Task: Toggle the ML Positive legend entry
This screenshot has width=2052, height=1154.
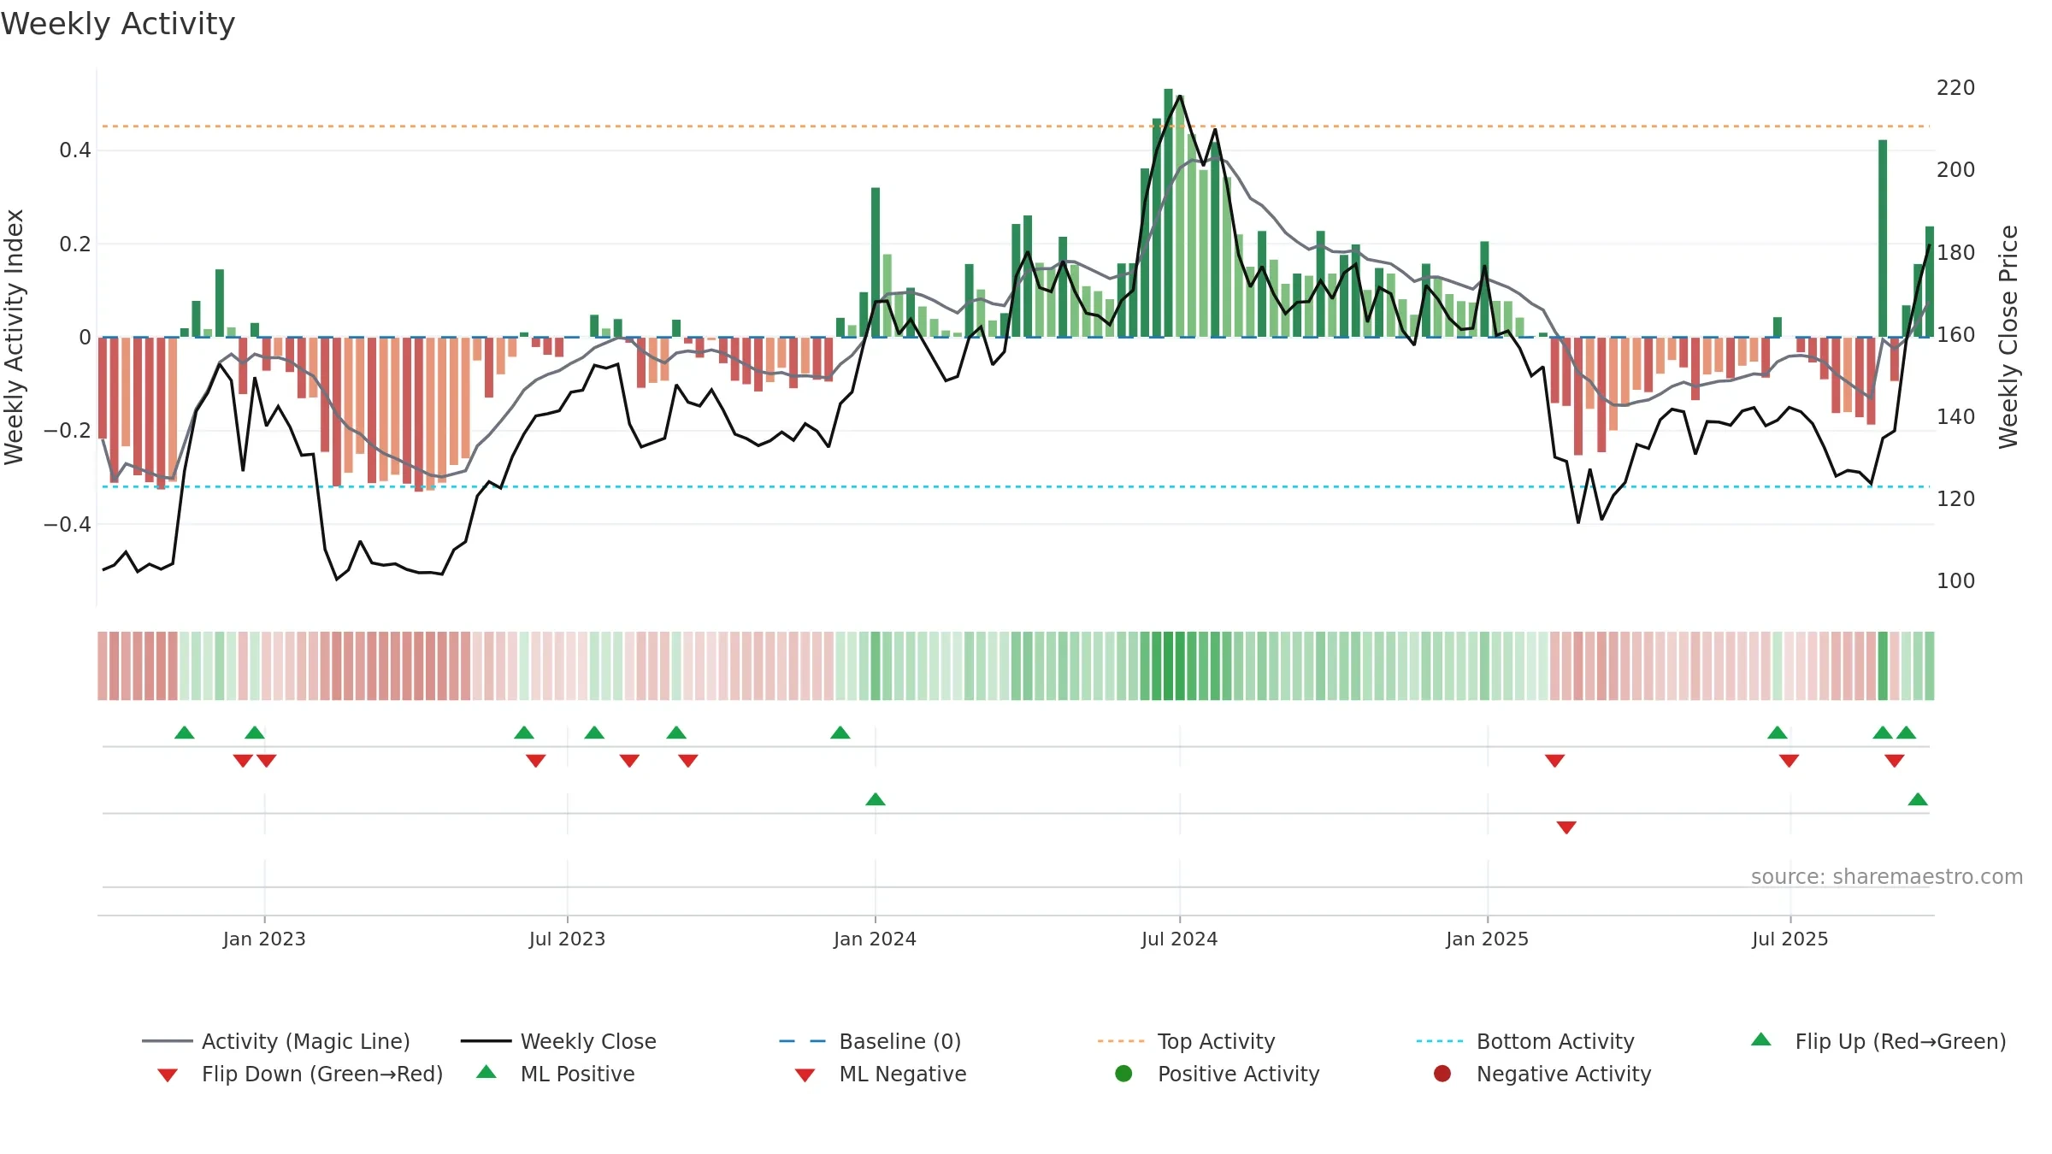Action: [x=556, y=1074]
